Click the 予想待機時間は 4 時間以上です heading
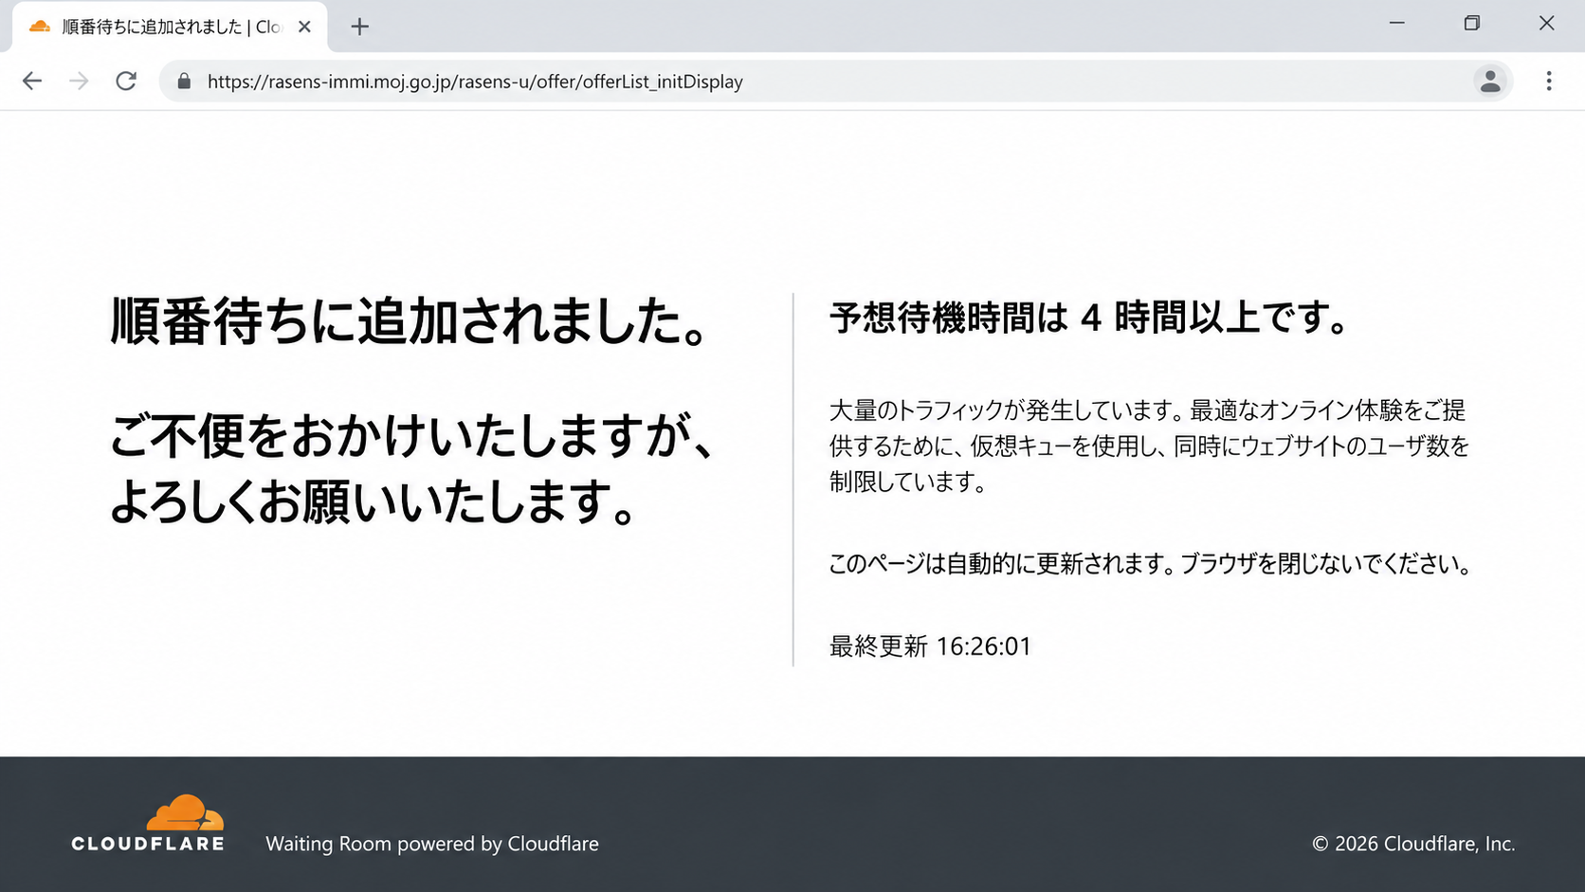The height and width of the screenshot is (892, 1585). [x=1090, y=318]
